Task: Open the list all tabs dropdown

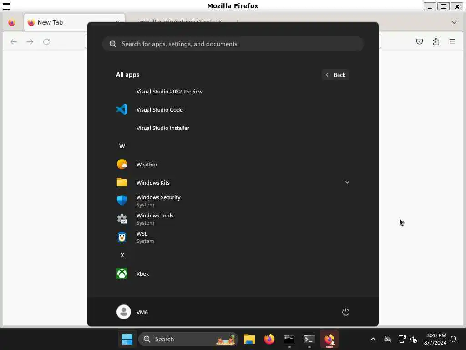Action: pos(454,22)
